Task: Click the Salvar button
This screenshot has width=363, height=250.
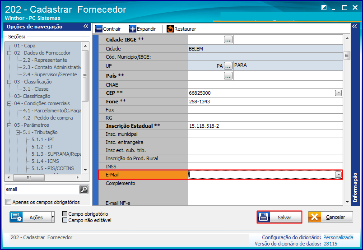Action: (x=279, y=217)
